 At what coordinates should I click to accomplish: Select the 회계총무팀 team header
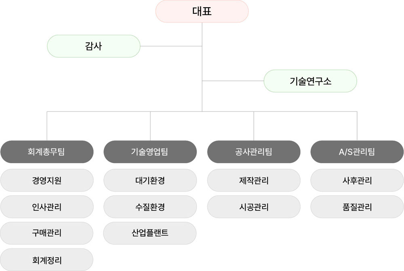click(47, 152)
